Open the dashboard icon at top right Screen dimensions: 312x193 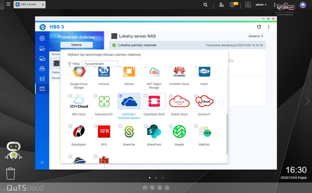pyautogui.click(x=303, y=5)
